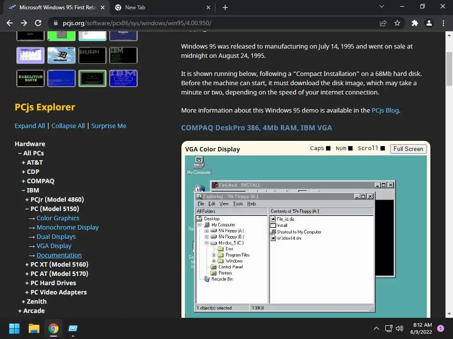Open the Help menu in Explorer window

point(252,204)
